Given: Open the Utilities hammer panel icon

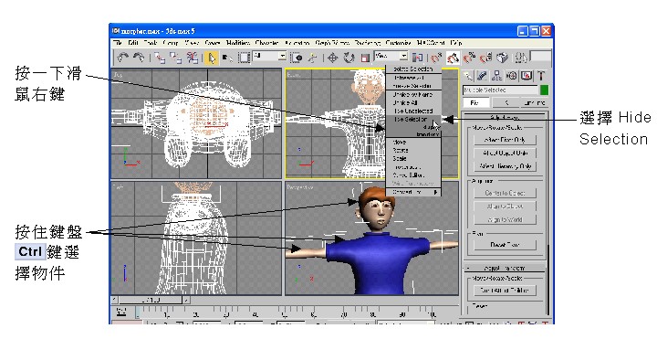Looking at the screenshot, I should (542, 76).
